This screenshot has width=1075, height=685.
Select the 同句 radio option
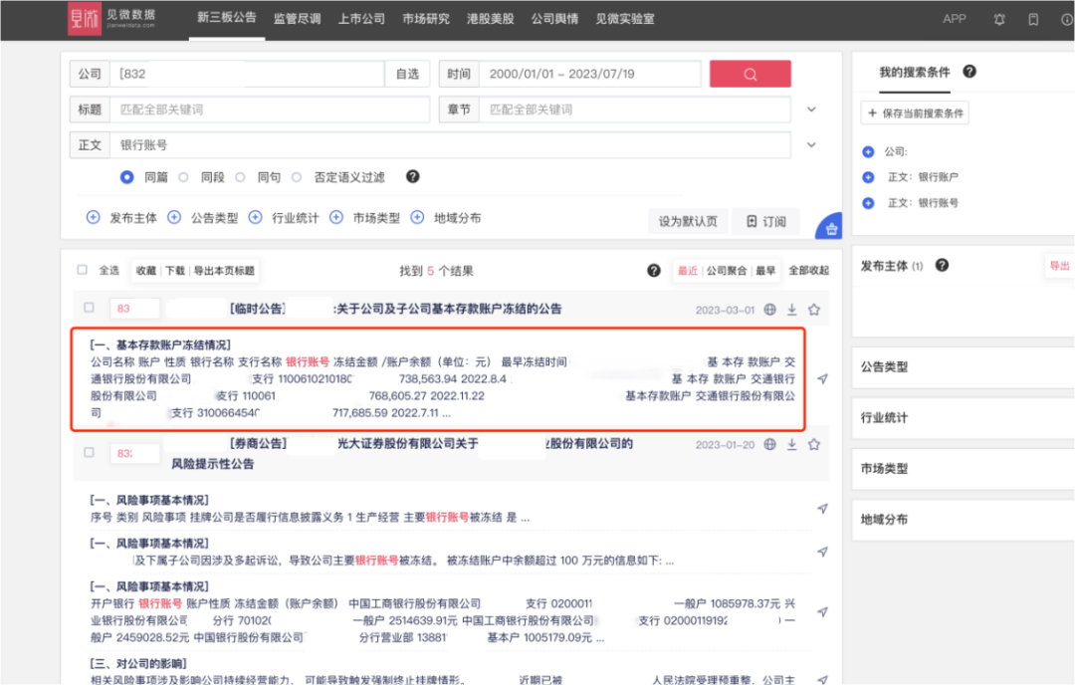(x=240, y=177)
